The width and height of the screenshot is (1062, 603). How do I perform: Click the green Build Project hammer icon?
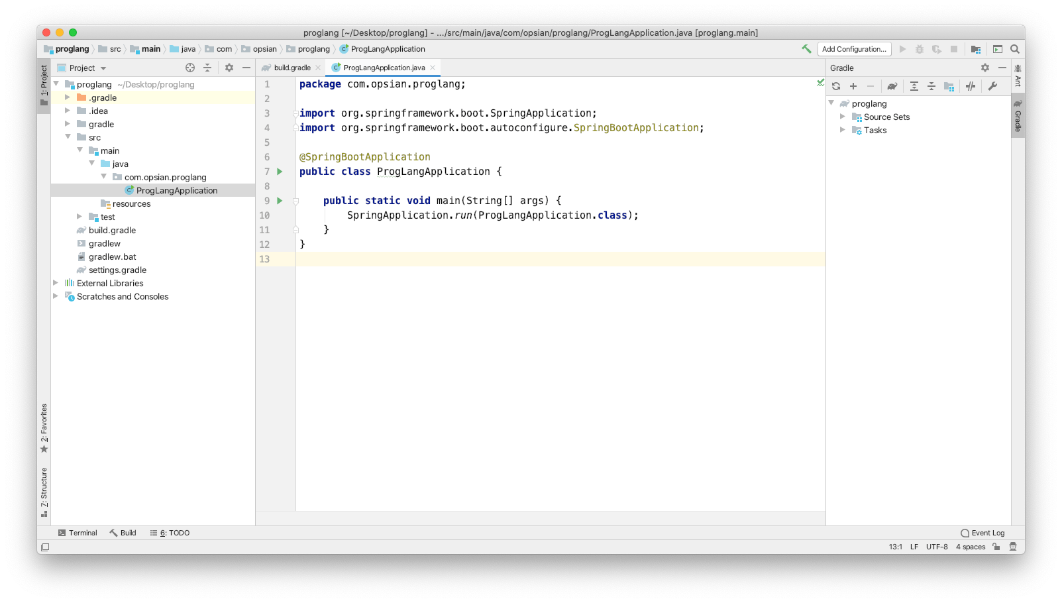(806, 49)
